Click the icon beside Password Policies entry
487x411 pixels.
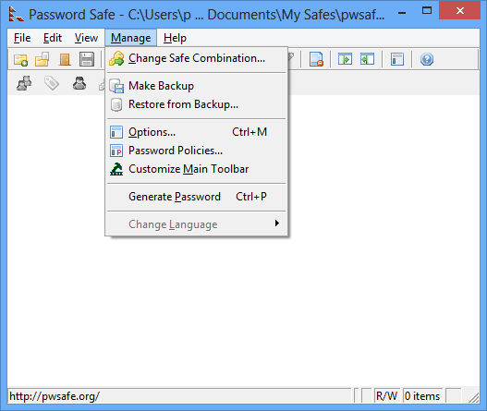(x=116, y=151)
